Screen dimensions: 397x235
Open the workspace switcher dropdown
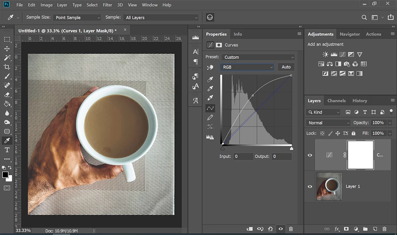(x=377, y=17)
